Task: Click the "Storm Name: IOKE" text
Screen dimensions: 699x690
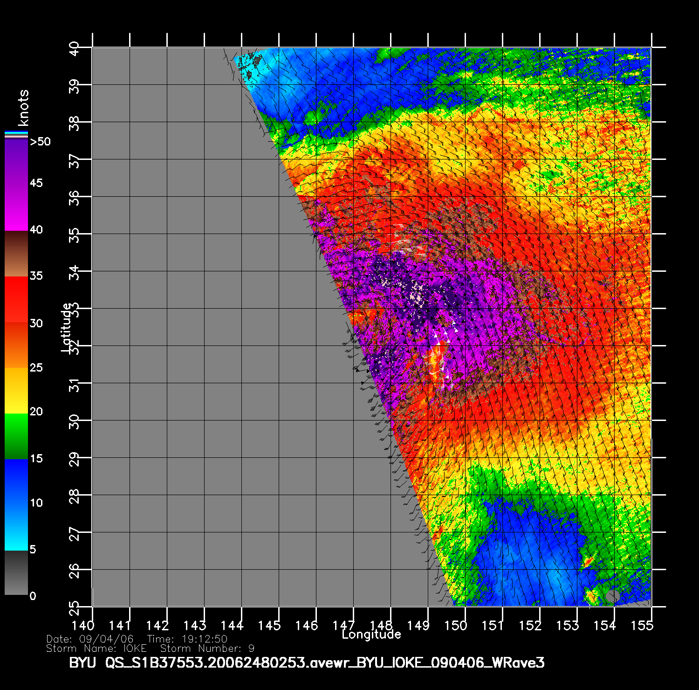Action: 96,649
